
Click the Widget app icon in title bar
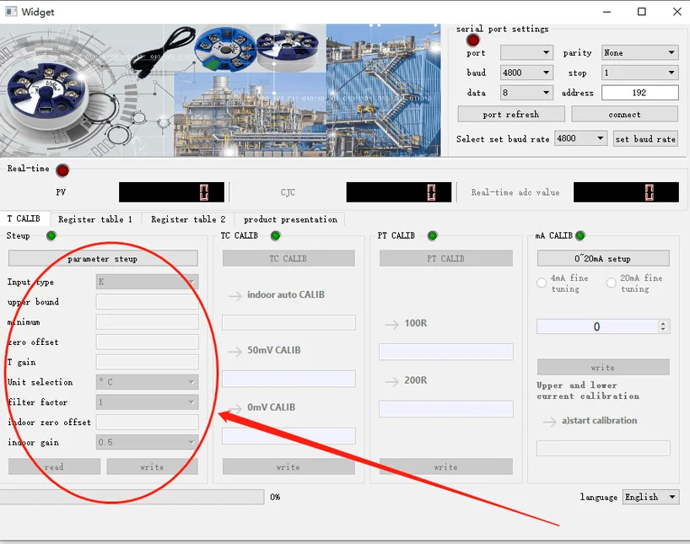coord(12,12)
